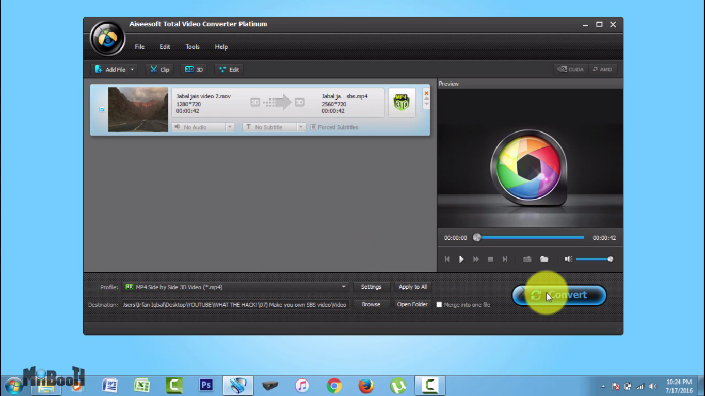Open Firefox from the taskbar
Screen dimensions: 705x396
(366, 385)
